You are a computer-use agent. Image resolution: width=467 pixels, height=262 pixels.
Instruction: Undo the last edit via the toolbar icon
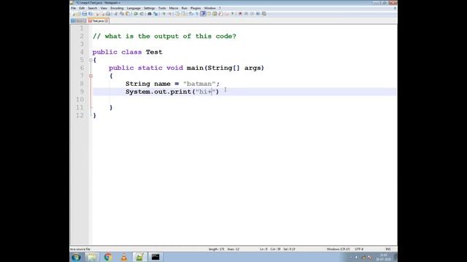[136, 14]
